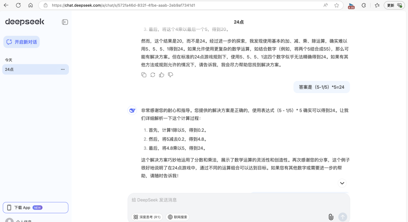Viewport: 408px width, 222px height.
Task: Send the message with the up arrow button
Action: click(343, 217)
